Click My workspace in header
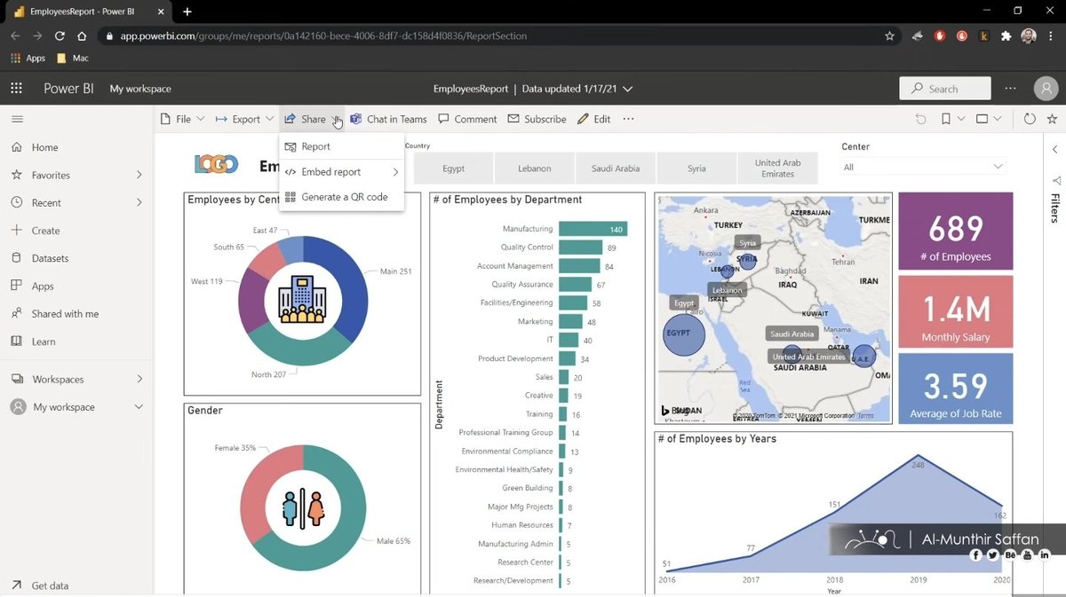This screenshot has width=1066, height=597. tap(140, 89)
